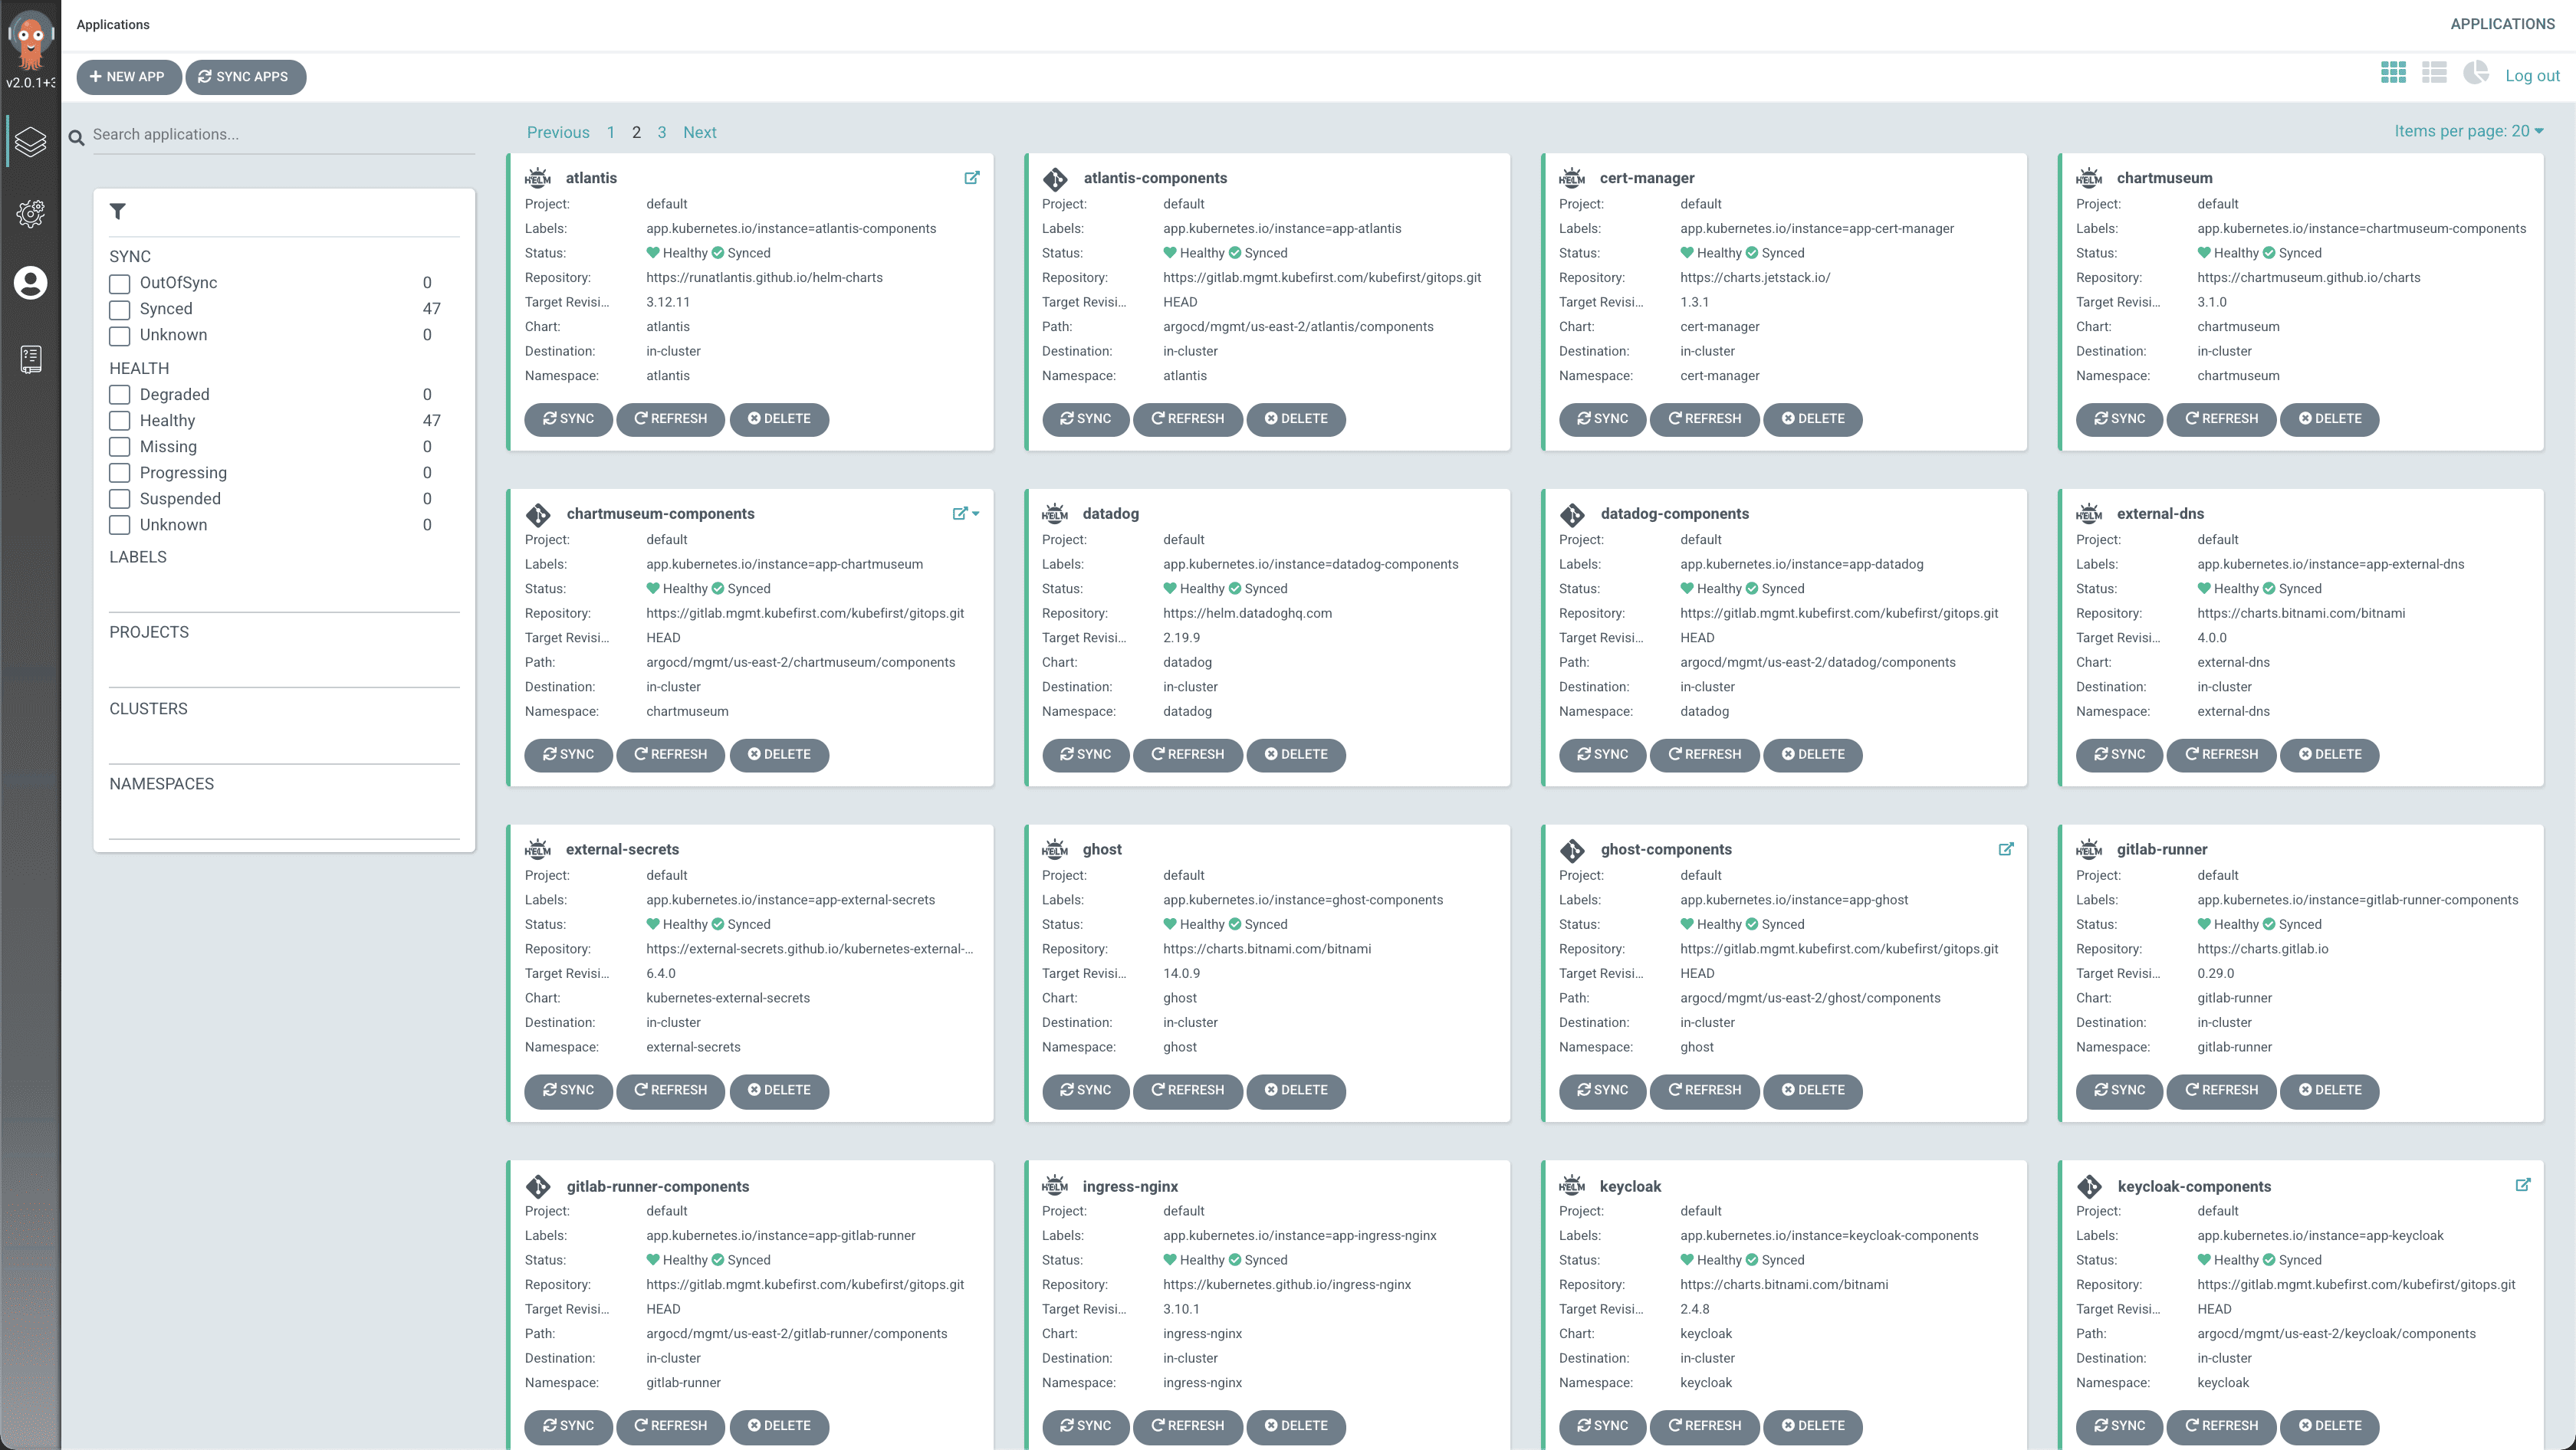Toggle the OutOfSync checkbox filter
2576x1450 pixels.
click(119, 283)
